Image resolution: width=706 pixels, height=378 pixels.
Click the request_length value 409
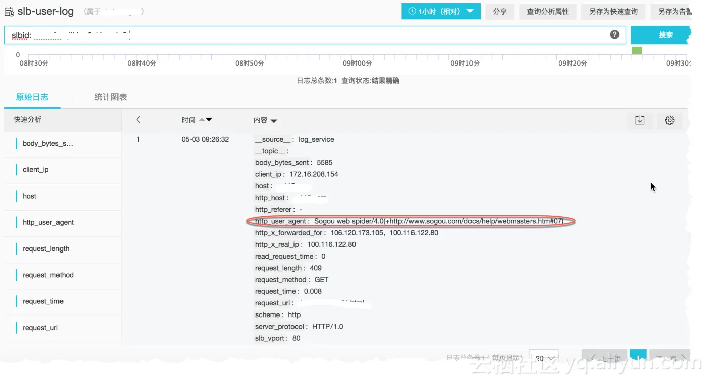tap(316, 268)
